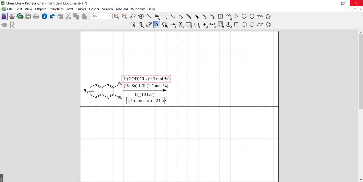The image size is (363, 182).
Task: Click the Cut scissors icon
Action: click(x=68, y=16)
